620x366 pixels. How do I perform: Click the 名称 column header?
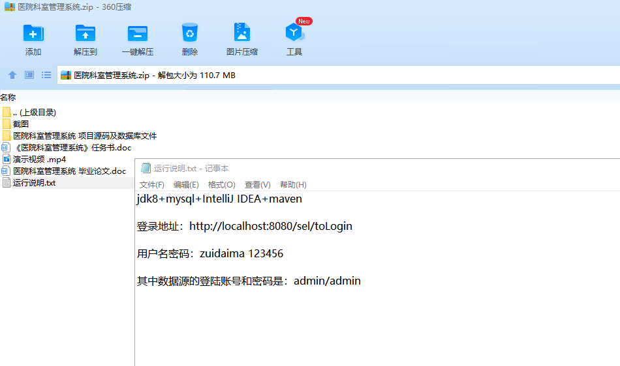pyautogui.click(x=8, y=97)
